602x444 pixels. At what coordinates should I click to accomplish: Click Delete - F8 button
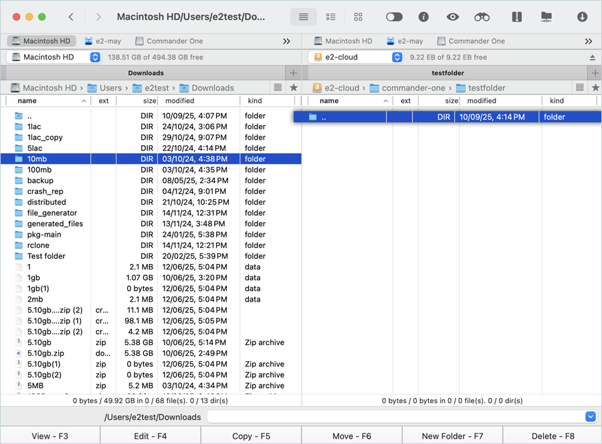[553, 436]
